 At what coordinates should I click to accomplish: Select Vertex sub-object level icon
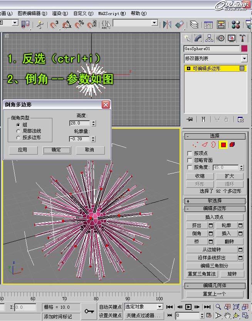(x=195, y=145)
